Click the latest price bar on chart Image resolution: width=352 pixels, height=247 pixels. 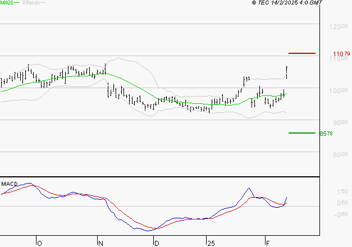tap(287, 72)
